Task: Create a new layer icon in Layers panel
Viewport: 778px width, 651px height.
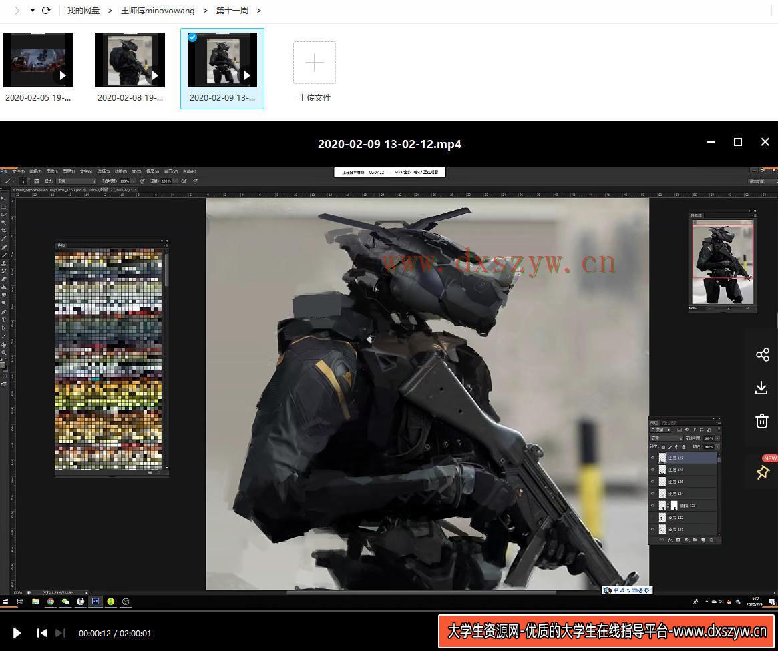Action: (x=703, y=540)
